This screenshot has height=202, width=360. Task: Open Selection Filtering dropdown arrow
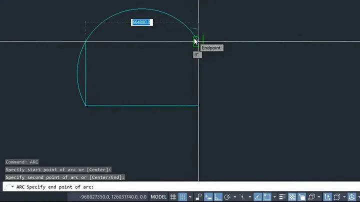point(344,197)
